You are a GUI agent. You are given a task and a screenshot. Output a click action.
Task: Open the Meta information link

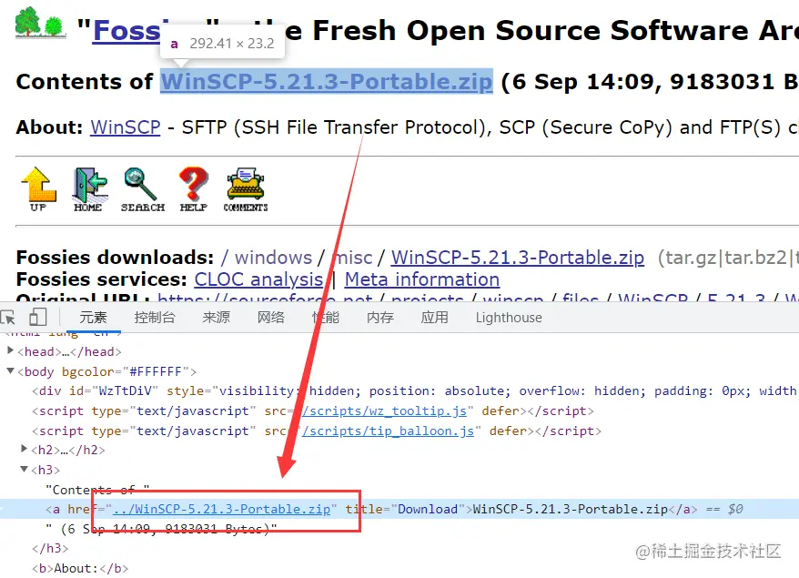422,279
